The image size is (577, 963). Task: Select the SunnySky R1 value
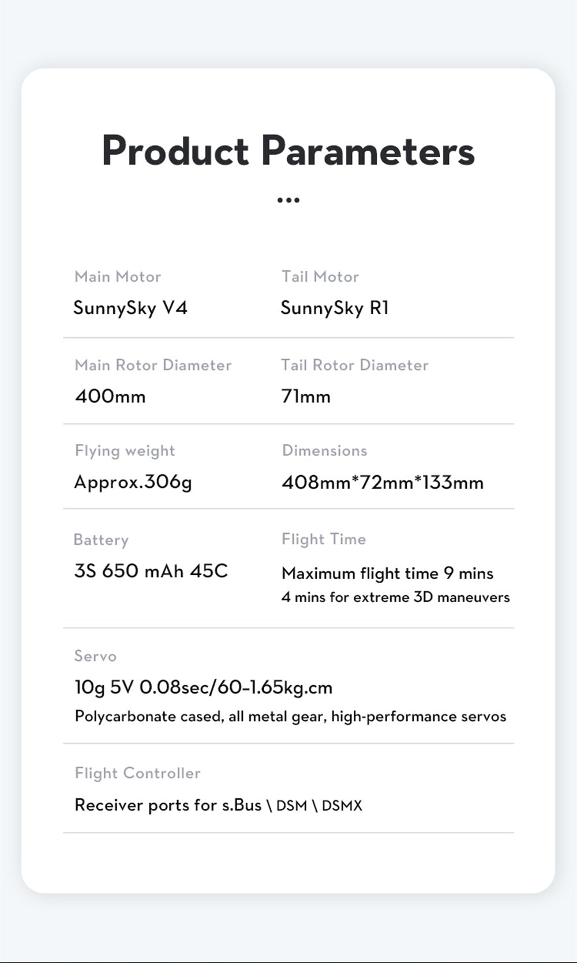point(335,308)
